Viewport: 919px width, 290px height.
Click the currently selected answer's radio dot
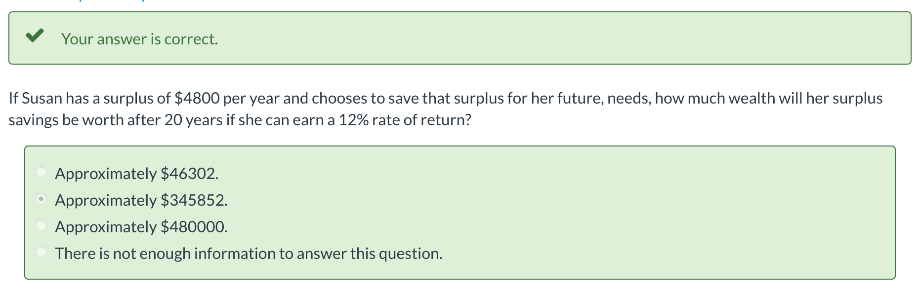point(42,200)
